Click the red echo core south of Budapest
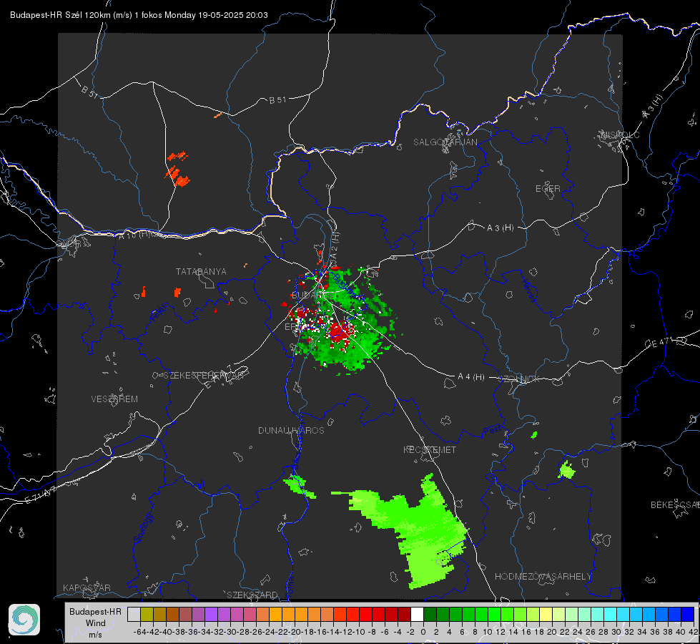Viewport: 700px width, 644px height. pyautogui.click(x=340, y=332)
